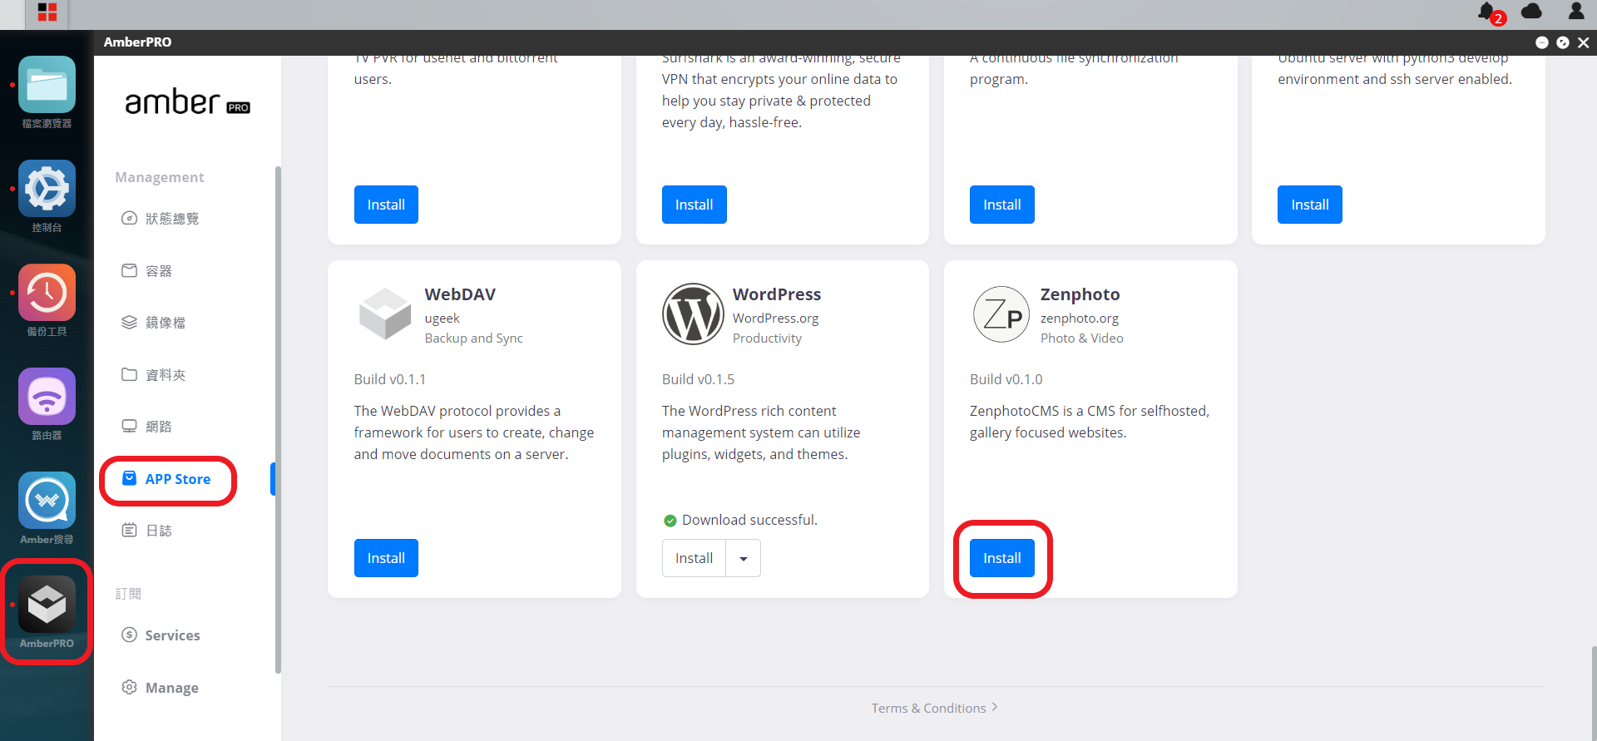1597x741 pixels.
Task: Click the AmberPRO window compass button
Action: click(x=1562, y=42)
